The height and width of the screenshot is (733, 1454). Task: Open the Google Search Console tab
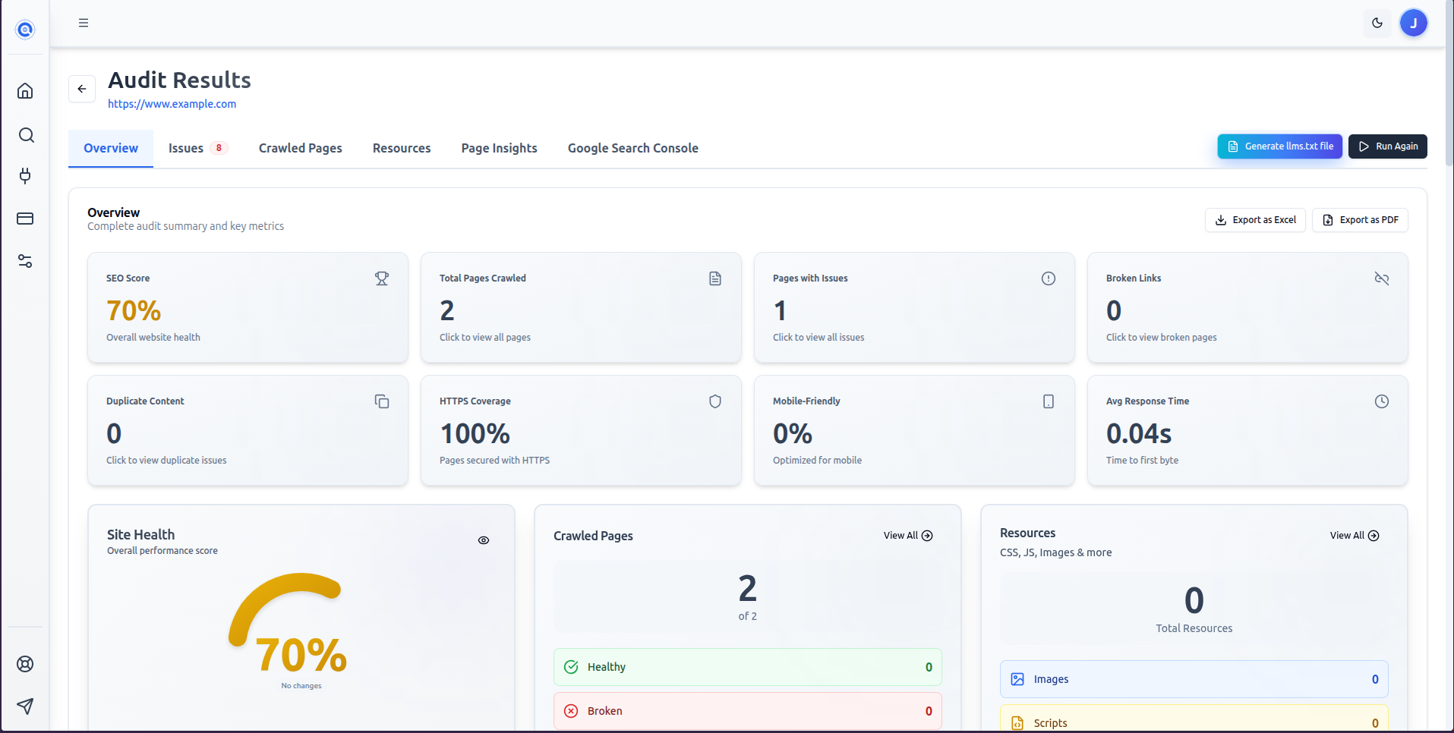(632, 147)
